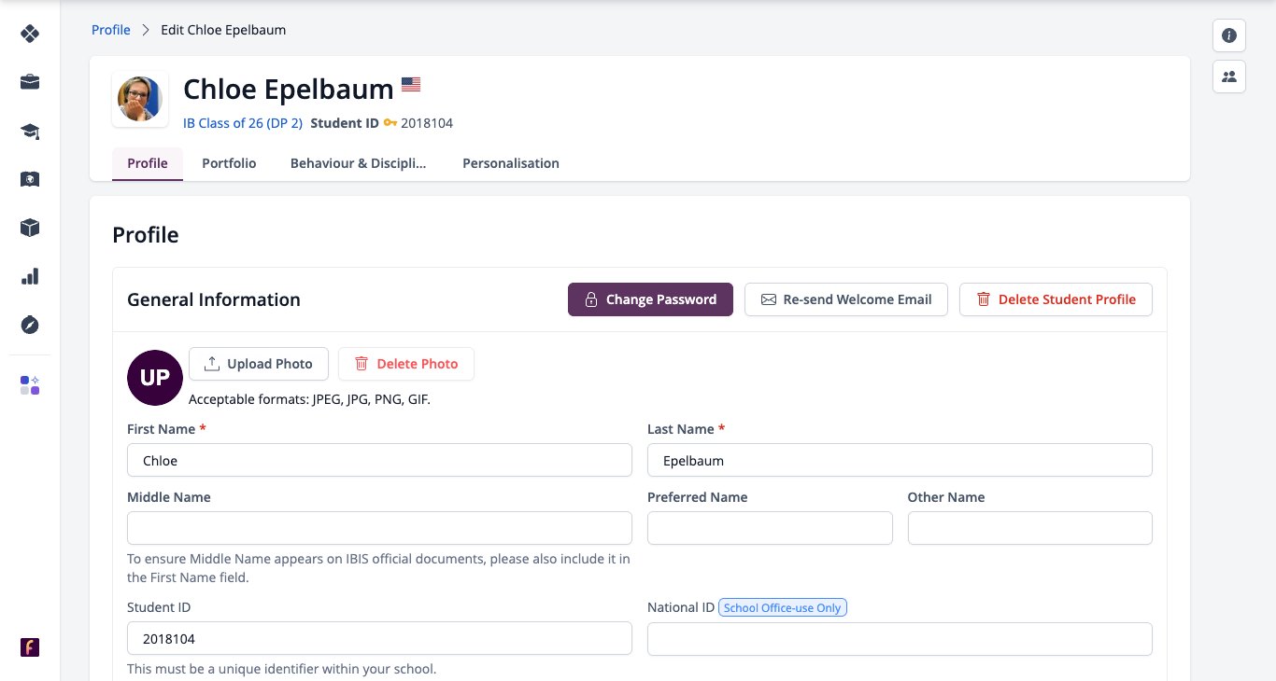
Task: Click the Middle Name input field
Action: click(x=379, y=528)
